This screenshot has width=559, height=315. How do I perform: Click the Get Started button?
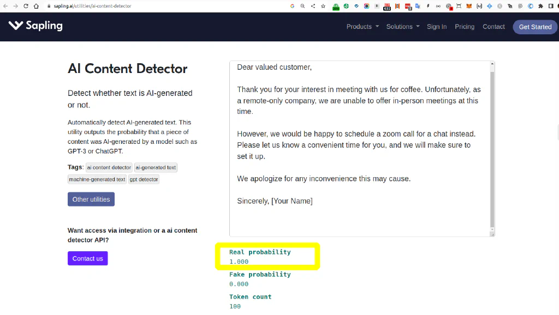coord(535,27)
